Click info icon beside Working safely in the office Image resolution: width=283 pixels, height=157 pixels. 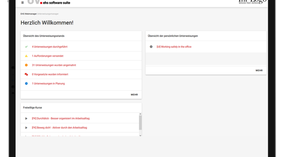[x=151, y=47]
